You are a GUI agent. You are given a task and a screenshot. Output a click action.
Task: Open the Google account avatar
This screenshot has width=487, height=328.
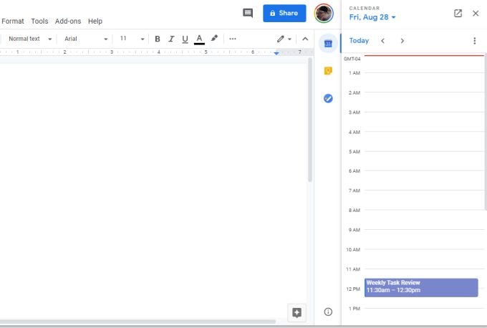pos(324,14)
